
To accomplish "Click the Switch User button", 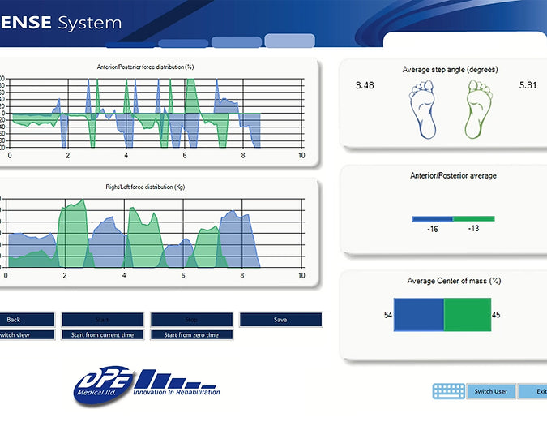I will click(490, 391).
